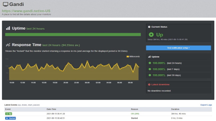Select the date 2021-09-15 08:40:51 cell

pos(55,118)
